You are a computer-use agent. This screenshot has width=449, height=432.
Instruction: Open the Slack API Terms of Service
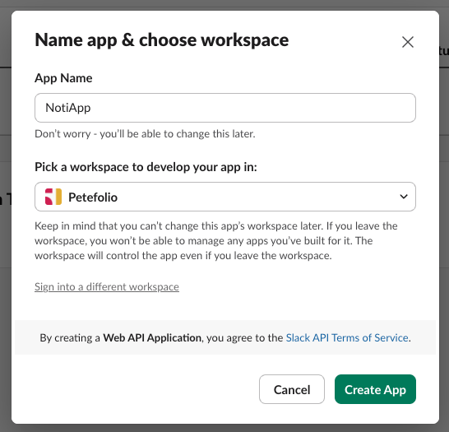click(x=347, y=337)
